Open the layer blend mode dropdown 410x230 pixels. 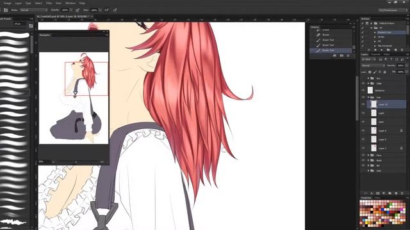[x=373, y=65]
